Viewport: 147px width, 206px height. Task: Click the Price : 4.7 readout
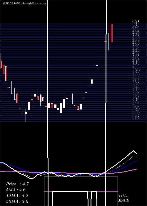[17, 184]
